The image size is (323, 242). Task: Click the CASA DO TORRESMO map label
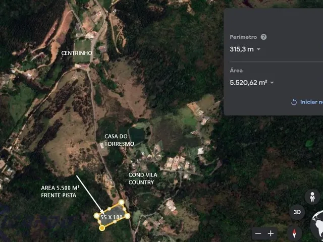tap(119, 140)
